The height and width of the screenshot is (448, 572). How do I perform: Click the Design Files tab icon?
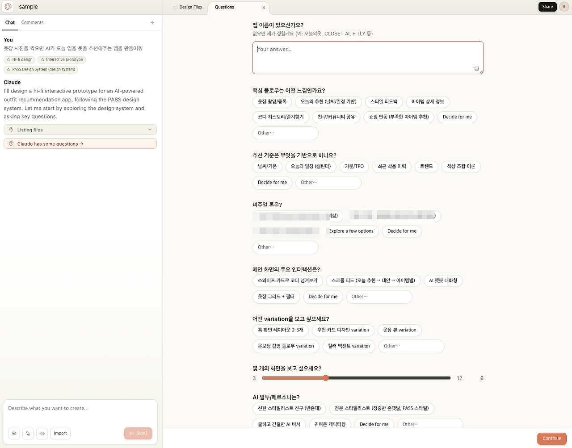(175, 7)
